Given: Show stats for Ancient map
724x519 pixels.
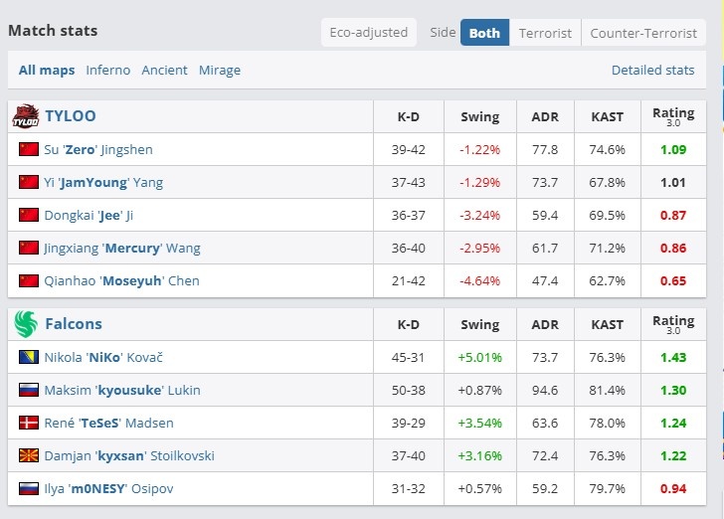Looking at the screenshot, I should (x=164, y=71).
